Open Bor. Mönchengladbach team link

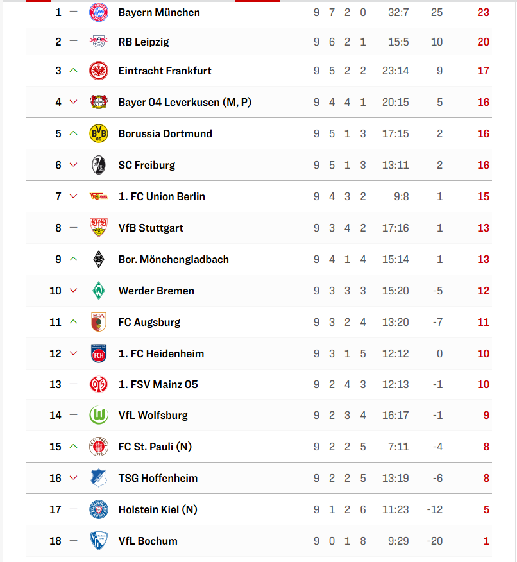(174, 259)
